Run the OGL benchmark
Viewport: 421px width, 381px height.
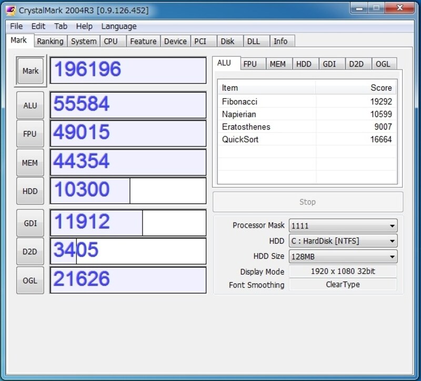click(x=29, y=280)
